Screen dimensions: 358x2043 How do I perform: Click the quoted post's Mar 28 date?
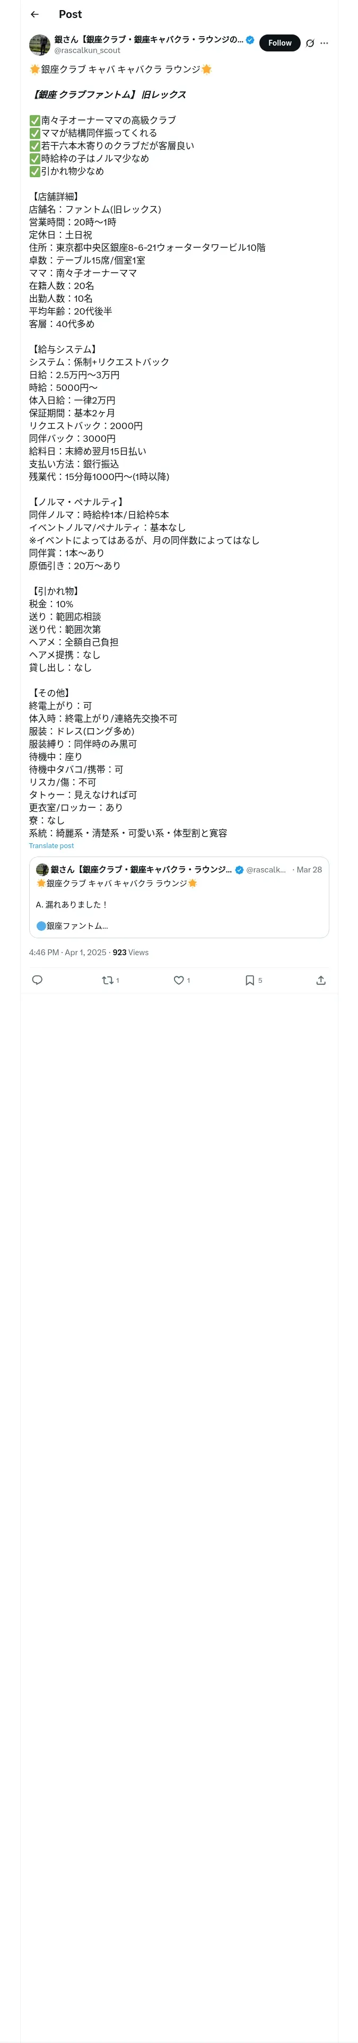(309, 869)
